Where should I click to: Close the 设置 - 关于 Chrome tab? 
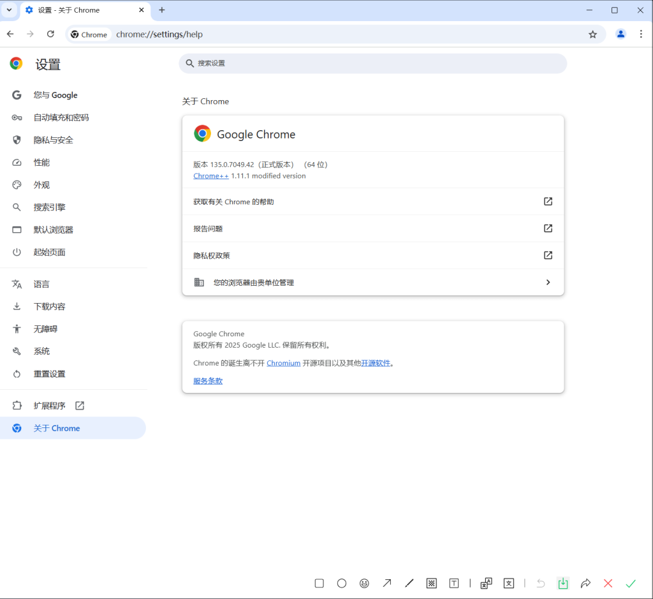142,10
